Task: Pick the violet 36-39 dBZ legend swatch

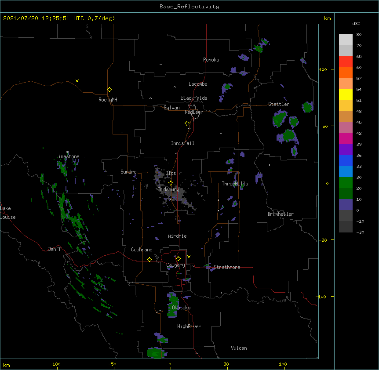Action: 346,150
